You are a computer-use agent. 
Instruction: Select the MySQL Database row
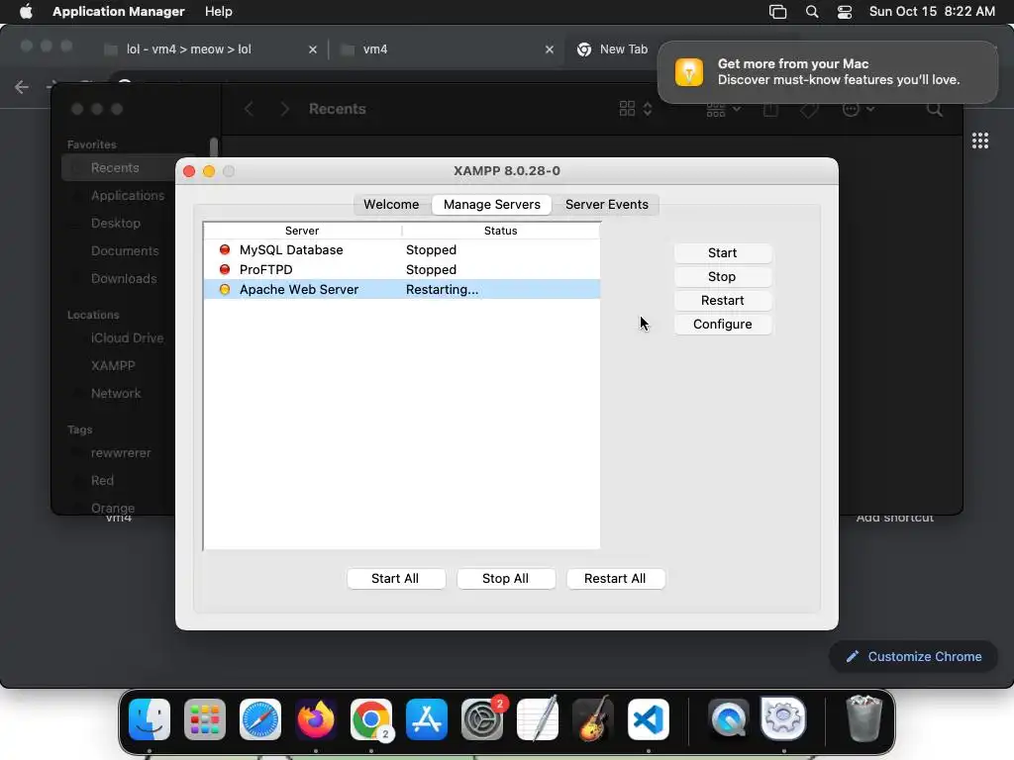402,250
